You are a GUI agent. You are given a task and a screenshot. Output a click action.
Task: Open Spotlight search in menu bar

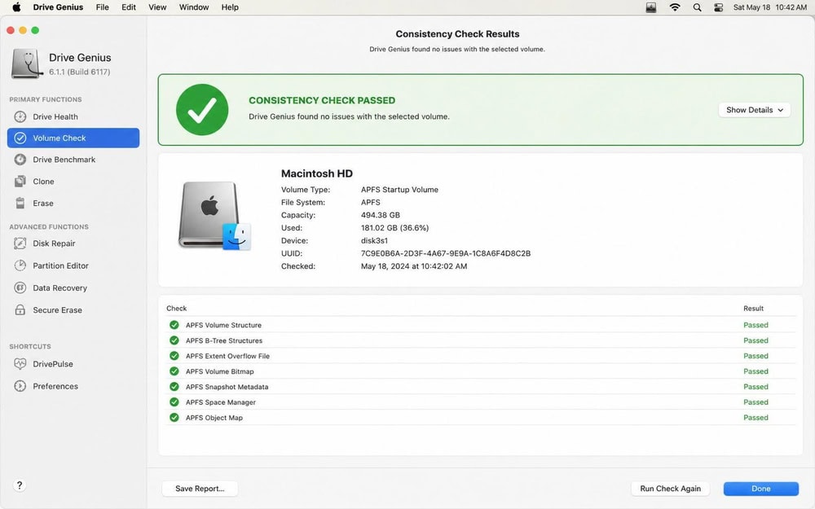pos(697,7)
